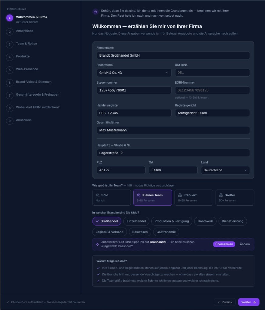Choose the Einzelhandel industry chip
This screenshot has height=310, width=265.
(x=136, y=221)
